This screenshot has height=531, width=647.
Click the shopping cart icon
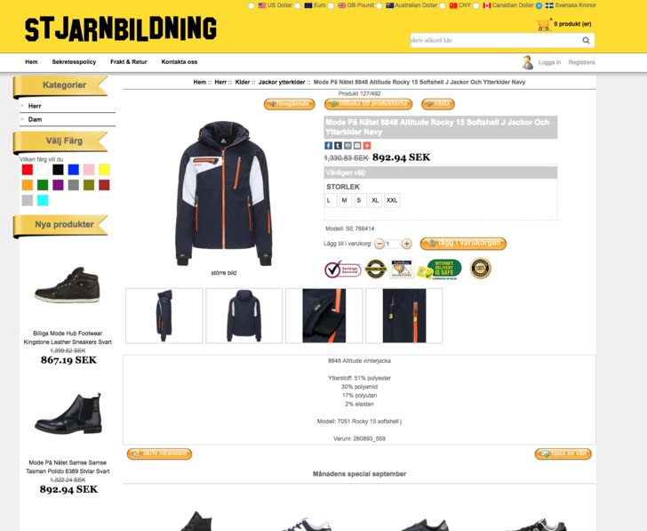544,24
